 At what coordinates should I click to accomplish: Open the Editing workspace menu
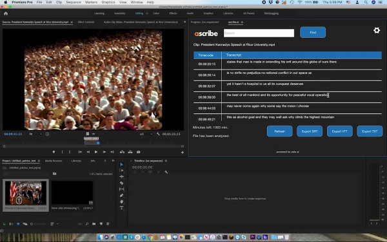(147, 14)
